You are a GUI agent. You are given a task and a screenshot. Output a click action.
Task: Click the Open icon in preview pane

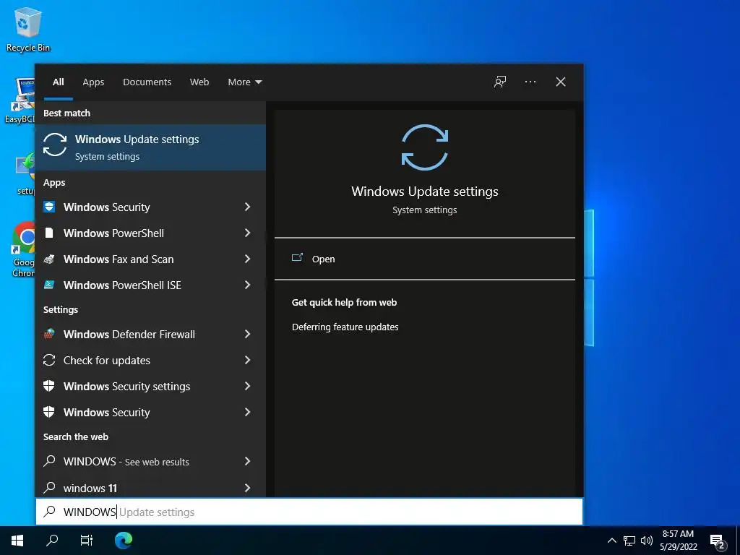[297, 258]
